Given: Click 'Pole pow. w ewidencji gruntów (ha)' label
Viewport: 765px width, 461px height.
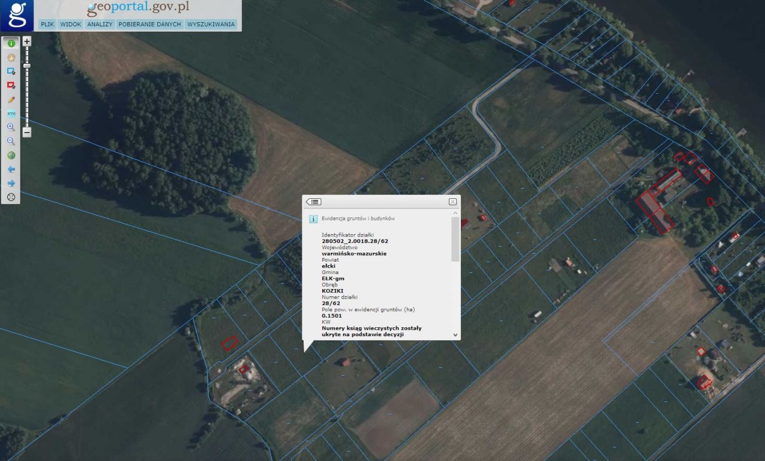Looking at the screenshot, I should click(x=368, y=309).
